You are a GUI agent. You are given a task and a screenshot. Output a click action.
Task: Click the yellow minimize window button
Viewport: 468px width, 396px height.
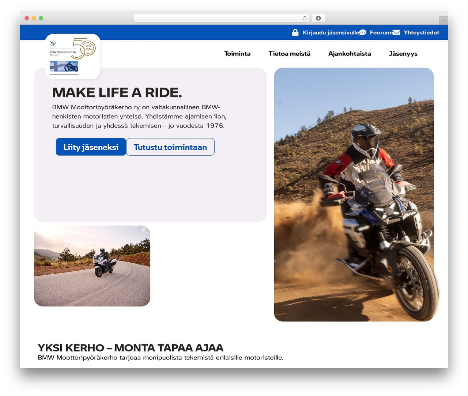click(34, 18)
